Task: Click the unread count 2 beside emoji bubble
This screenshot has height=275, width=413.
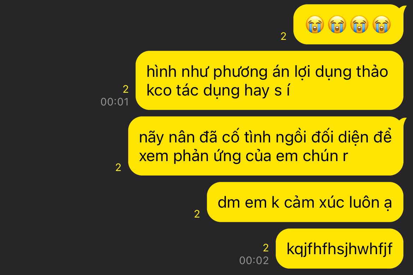Action: (283, 36)
